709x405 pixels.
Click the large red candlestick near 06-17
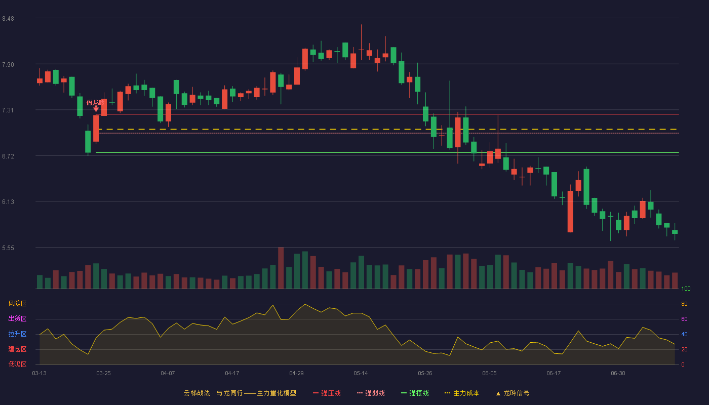pyautogui.click(x=570, y=212)
